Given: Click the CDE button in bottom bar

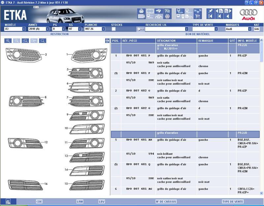Looking at the screenshot, I should [39, 201].
